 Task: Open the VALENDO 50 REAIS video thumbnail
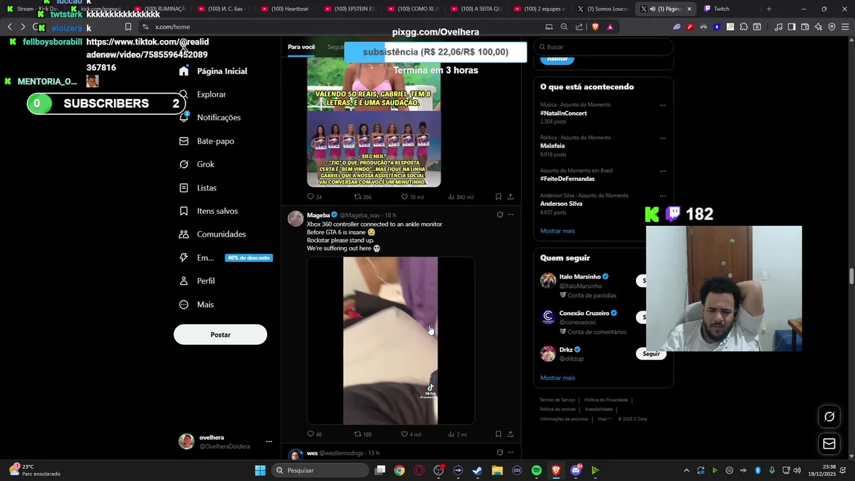point(374,122)
